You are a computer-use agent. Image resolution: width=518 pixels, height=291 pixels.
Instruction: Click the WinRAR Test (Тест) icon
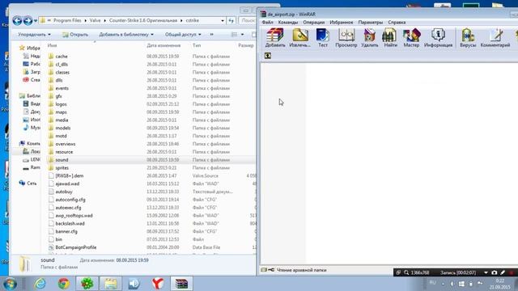point(323,38)
